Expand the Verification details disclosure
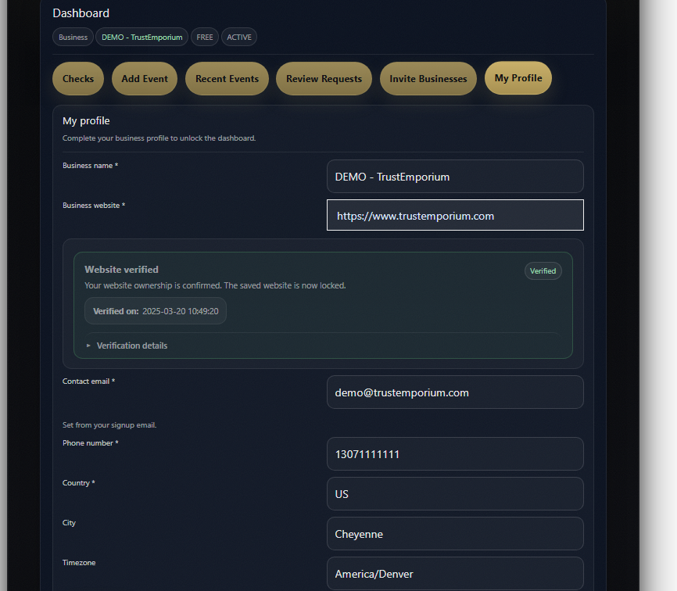This screenshot has height=591, width=677. (131, 346)
